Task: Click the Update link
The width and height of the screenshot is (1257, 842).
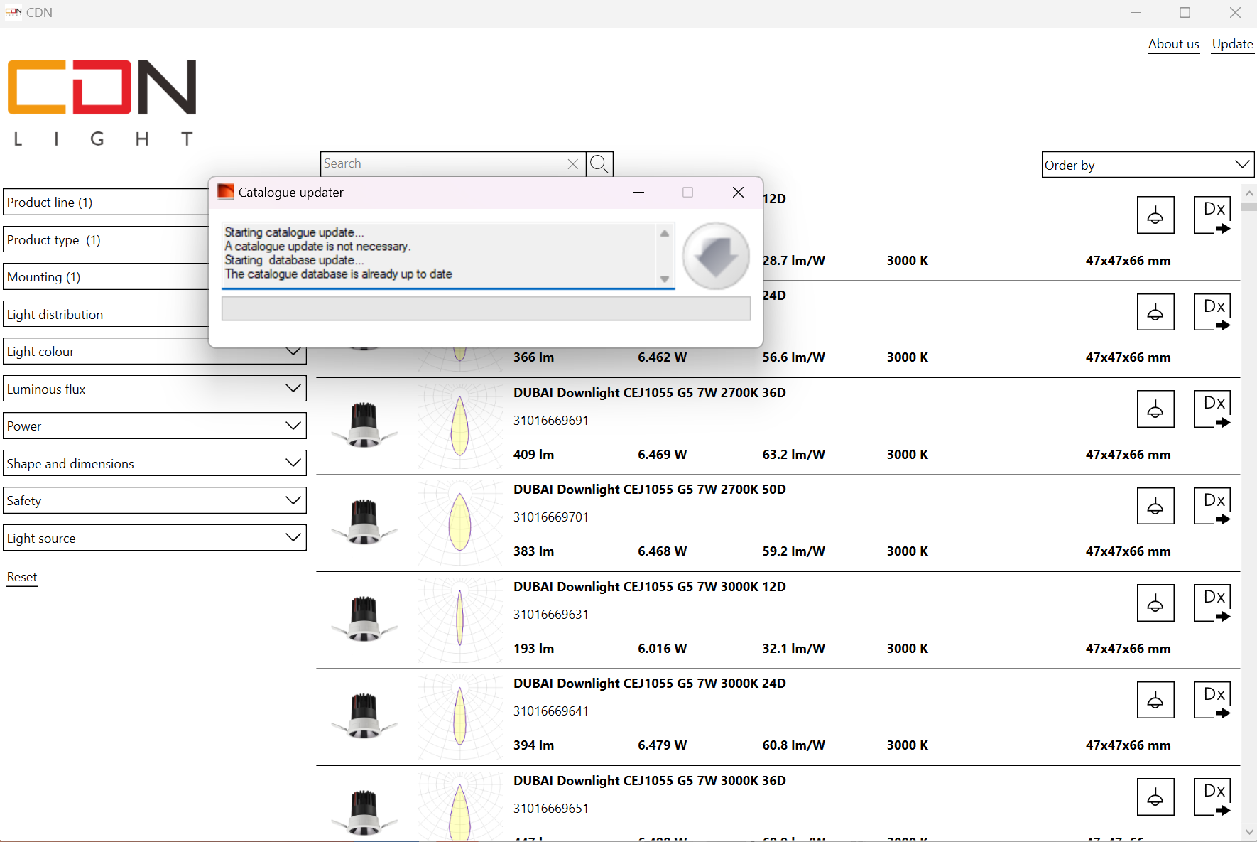Action: point(1232,44)
